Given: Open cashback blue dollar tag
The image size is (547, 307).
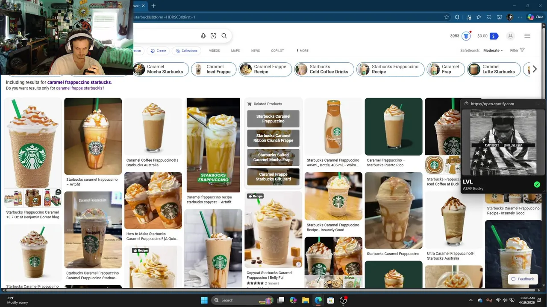Looking at the screenshot, I should 494,36.
